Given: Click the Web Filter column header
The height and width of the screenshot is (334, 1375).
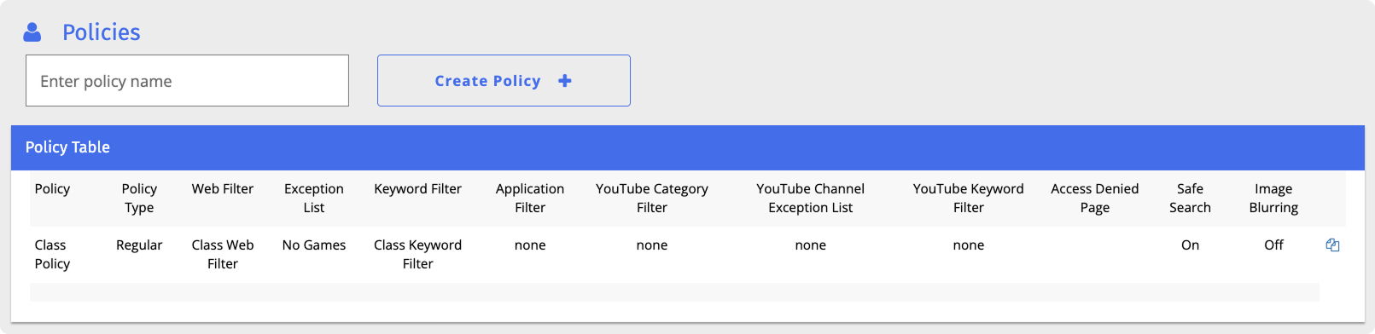Looking at the screenshot, I should click(x=223, y=189).
